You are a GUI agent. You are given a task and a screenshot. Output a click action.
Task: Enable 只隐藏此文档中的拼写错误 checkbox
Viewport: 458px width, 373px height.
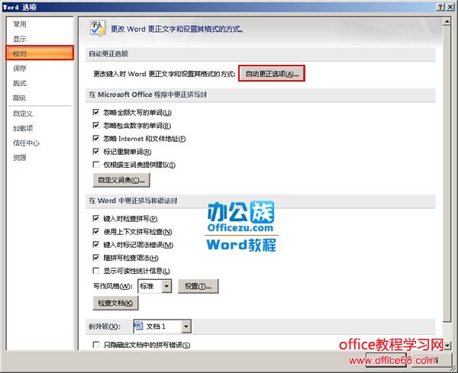click(x=96, y=345)
